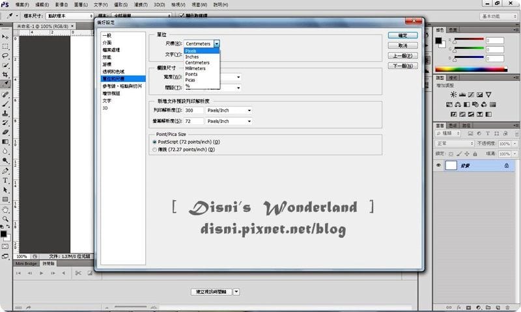Viewport: 521px width, 312px height.
Task: Click the type layer filter icon
Action: (x=488, y=133)
